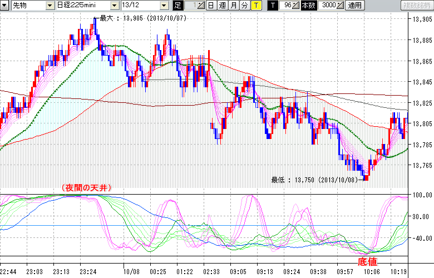The height and width of the screenshot is (278, 434).
Task: Expand the 13/12 contract month dropdown
Action: (x=164, y=6)
